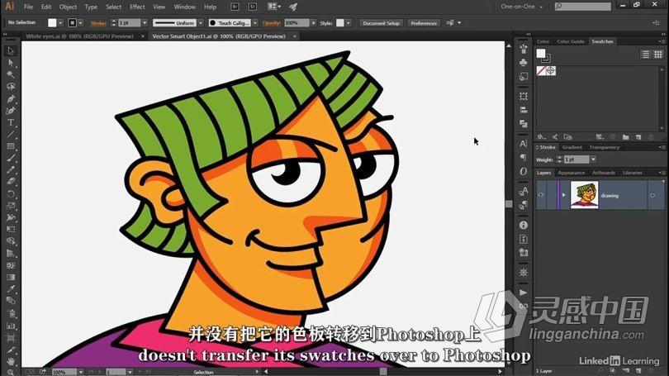Select the Eraser tool
This screenshot has height=376, width=669.
point(11,182)
